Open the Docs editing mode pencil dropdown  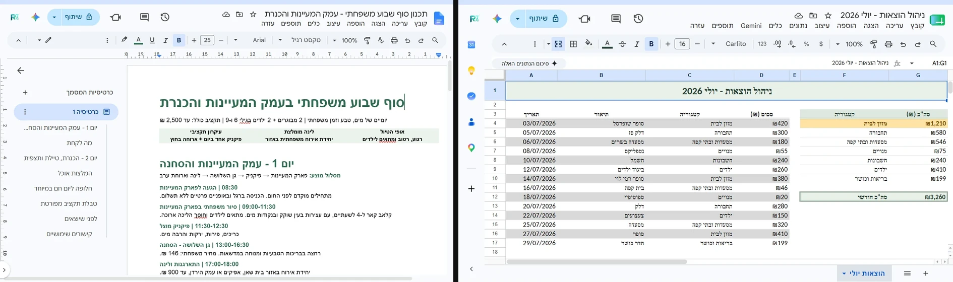coord(44,40)
